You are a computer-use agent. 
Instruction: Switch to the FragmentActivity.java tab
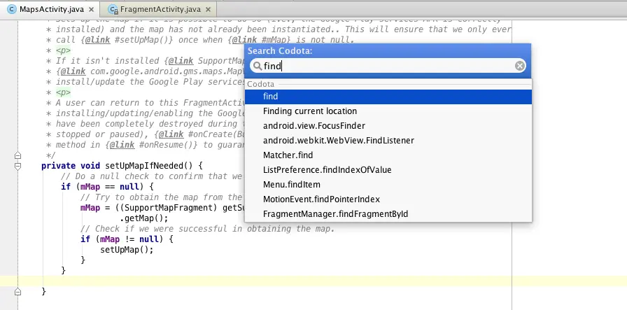coord(157,9)
